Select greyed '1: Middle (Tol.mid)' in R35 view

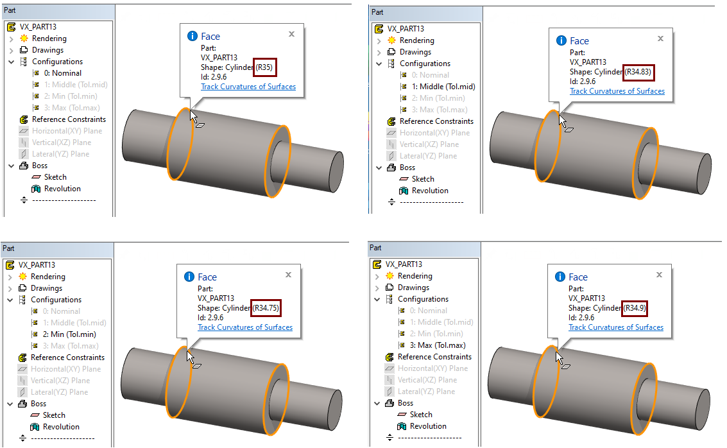76,85
